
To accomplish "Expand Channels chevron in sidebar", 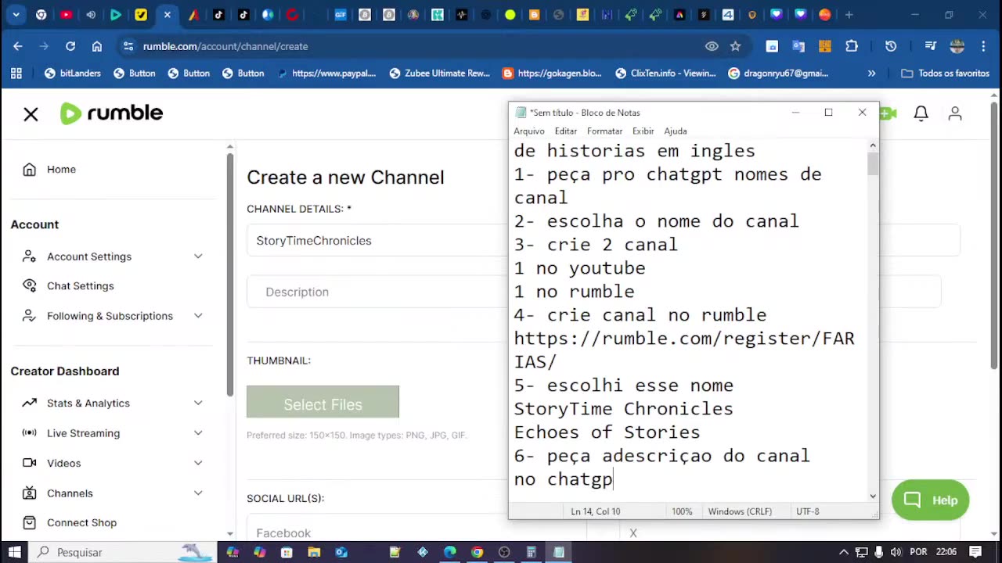I will point(198,493).
